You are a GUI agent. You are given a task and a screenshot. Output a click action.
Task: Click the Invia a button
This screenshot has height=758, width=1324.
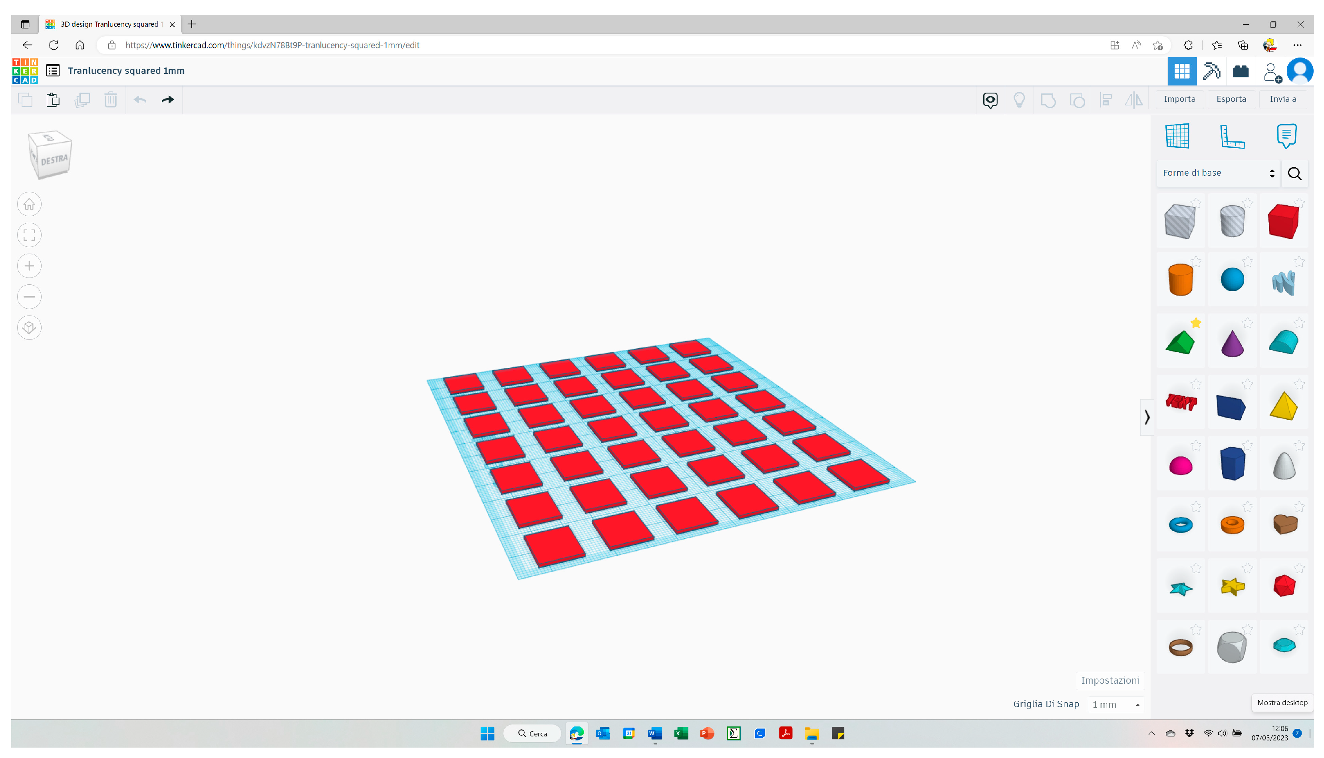(x=1282, y=99)
